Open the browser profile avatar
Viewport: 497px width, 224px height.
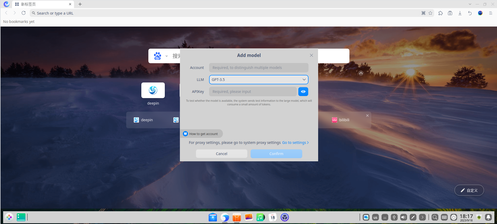[480, 13]
